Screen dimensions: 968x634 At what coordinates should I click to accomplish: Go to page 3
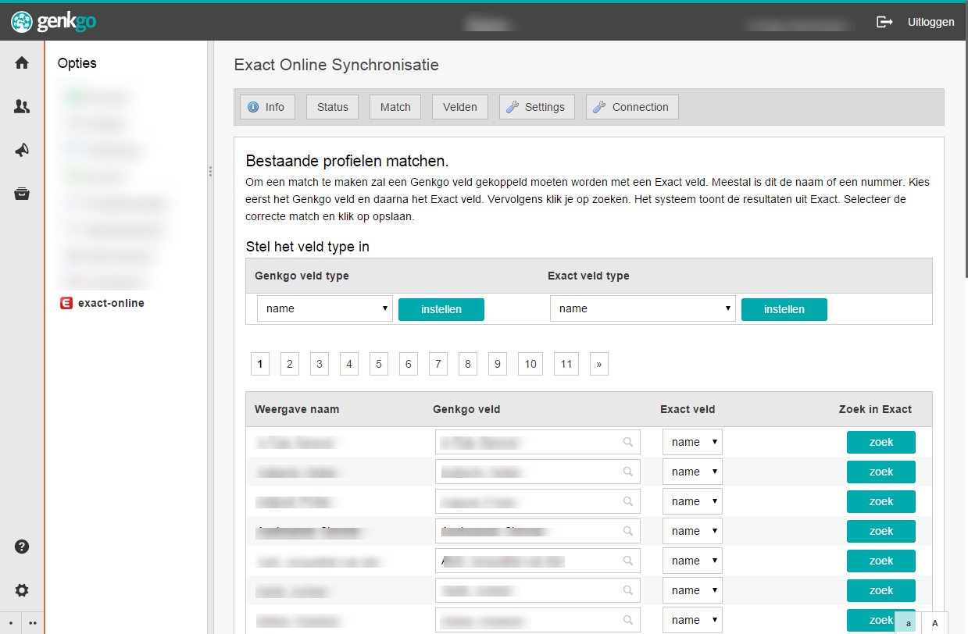320,364
